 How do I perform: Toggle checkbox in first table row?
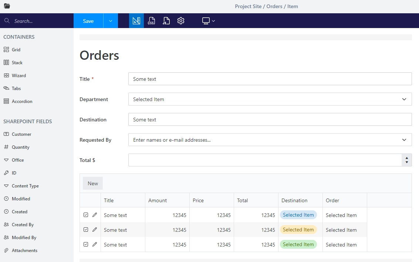coord(86,215)
